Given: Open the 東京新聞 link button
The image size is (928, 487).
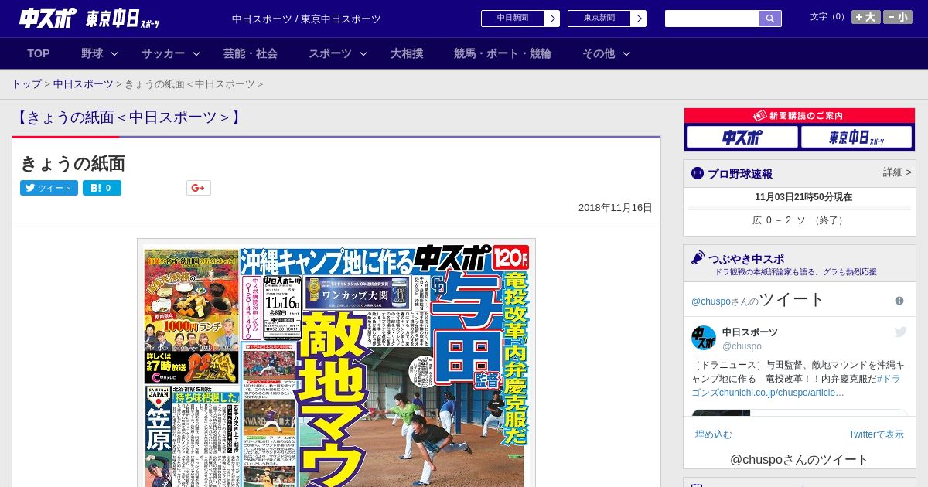Looking at the screenshot, I should tap(599, 19).
